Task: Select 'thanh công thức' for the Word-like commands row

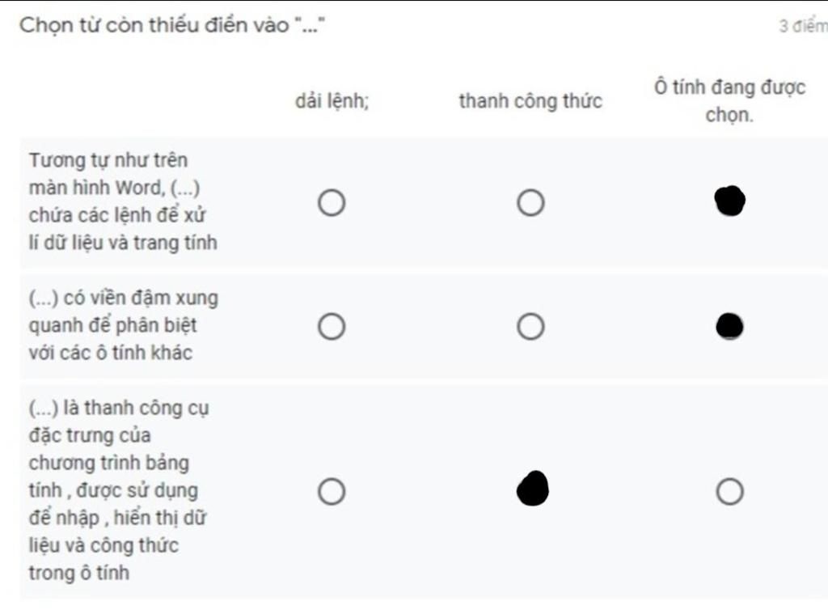Action: point(530,202)
